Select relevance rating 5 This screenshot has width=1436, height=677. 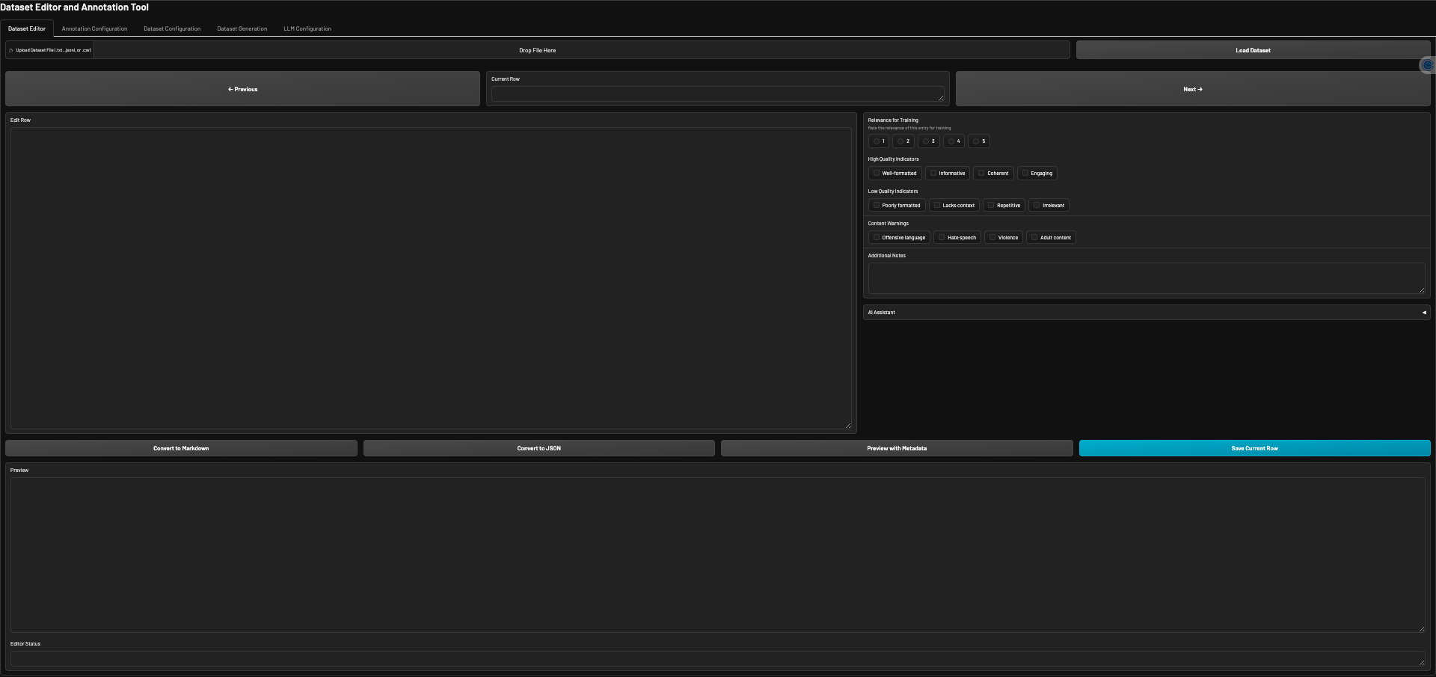click(x=976, y=141)
